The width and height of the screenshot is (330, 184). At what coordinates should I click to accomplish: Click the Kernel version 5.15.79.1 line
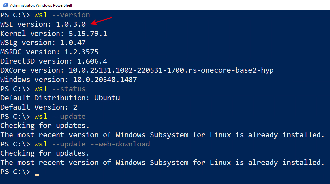click(54, 34)
